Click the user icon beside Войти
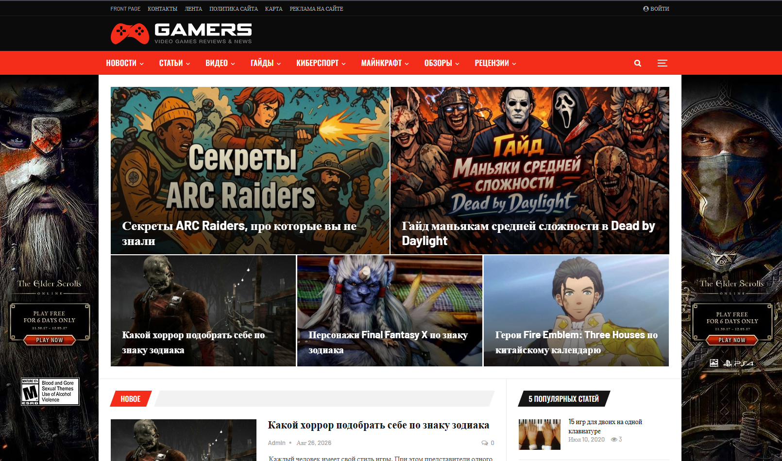 pyautogui.click(x=646, y=9)
